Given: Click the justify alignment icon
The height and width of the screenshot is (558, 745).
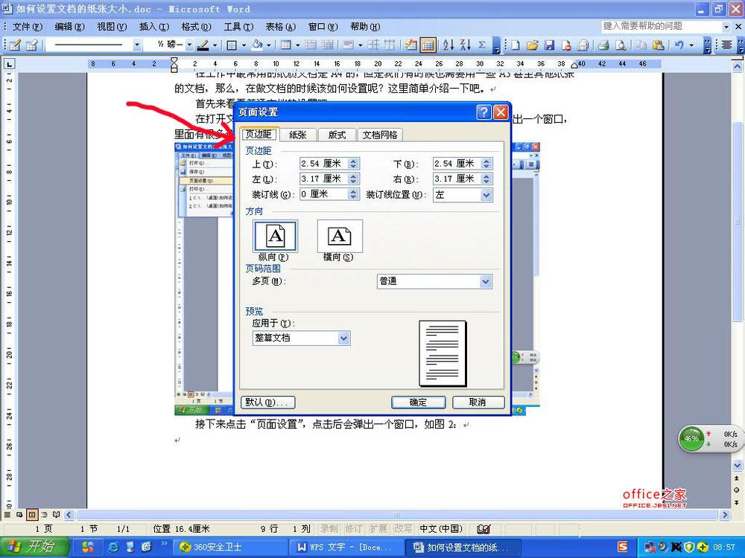Looking at the screenshot, I should [x=726, y=45].
